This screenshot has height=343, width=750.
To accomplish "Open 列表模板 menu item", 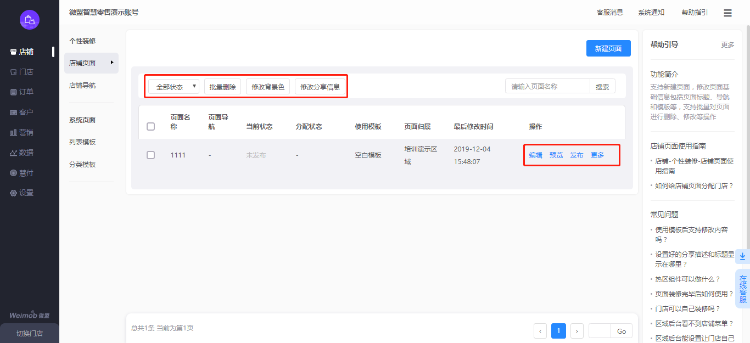I will click(x=82, y=142).
